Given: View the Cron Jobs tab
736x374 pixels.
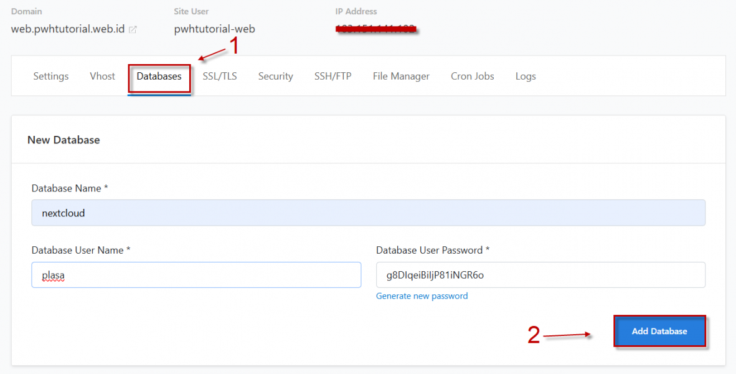Looking at the screenshot, I should [x=472, y=76].
